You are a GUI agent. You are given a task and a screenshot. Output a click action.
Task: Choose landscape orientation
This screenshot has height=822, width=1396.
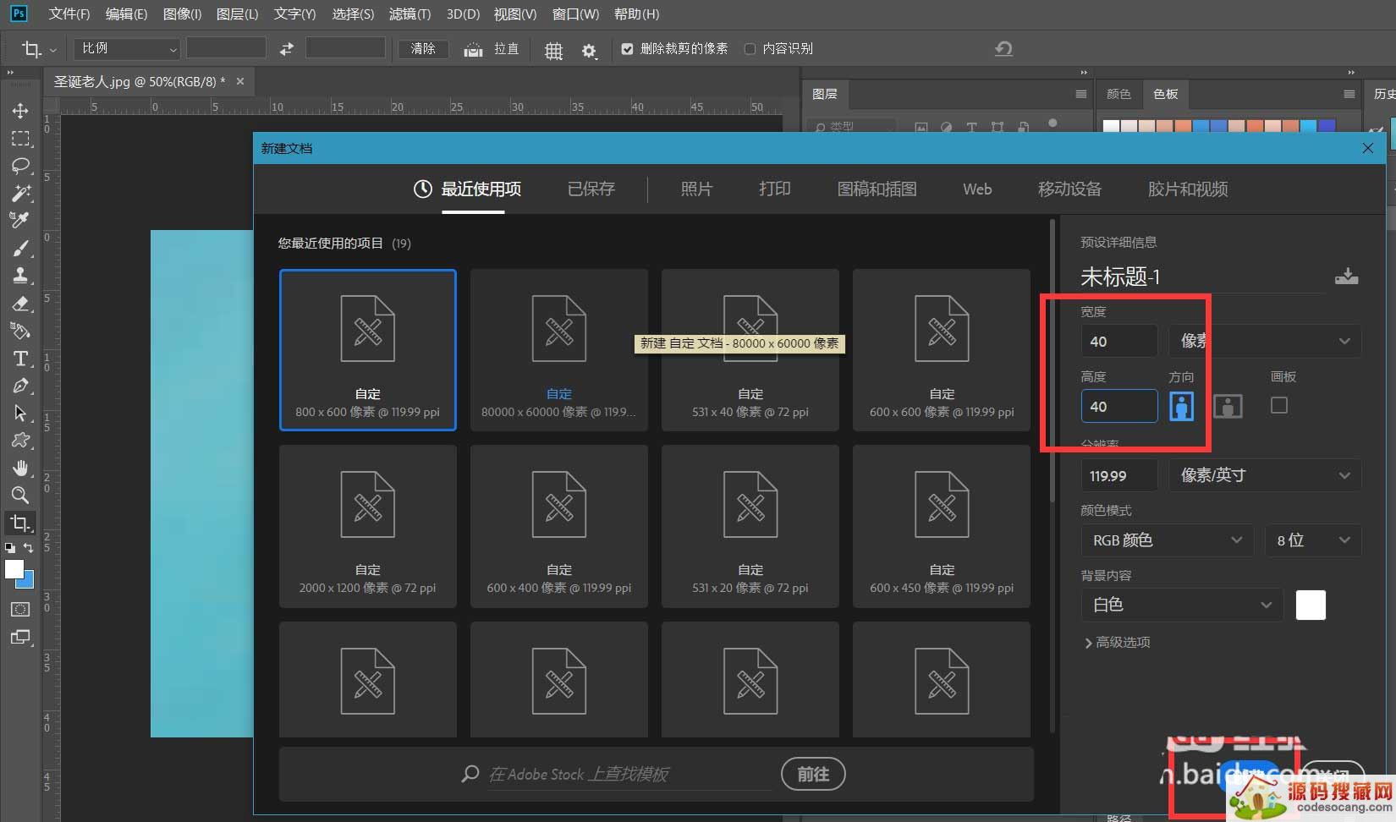(x=1228, y=406)
